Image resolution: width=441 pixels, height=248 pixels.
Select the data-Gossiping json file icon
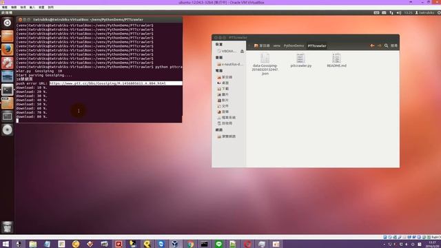(265, 59)
